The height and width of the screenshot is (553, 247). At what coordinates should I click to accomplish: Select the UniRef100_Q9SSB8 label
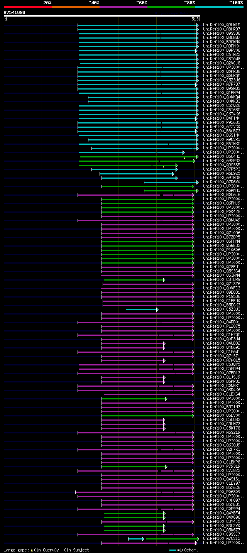[x=222, y=33]
